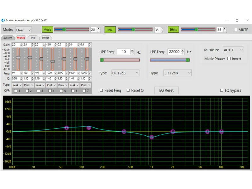Select EQ node 2 on the graph
The image size is (252, 189).
pyautogui.click(x=89, y=128)
